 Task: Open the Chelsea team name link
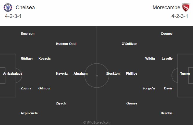coord(25,8)
